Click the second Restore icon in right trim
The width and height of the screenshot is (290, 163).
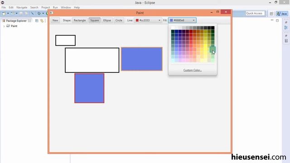(x=286, y=36)
